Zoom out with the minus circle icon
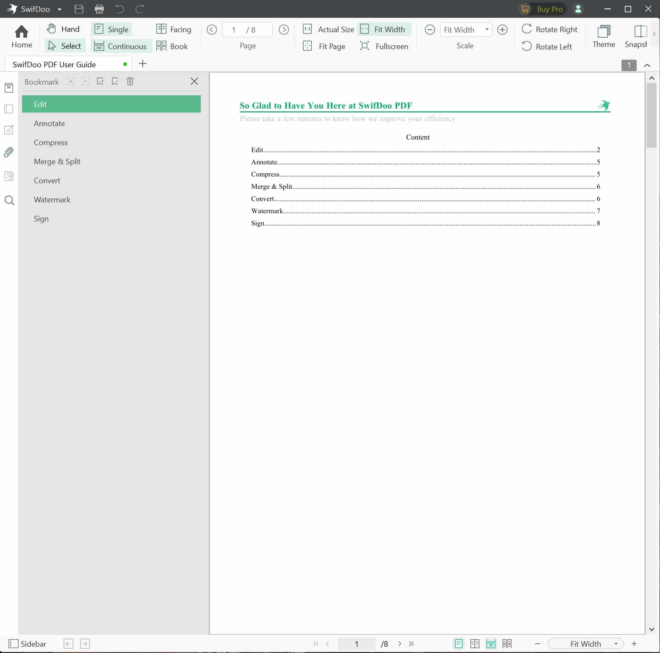Viewport: 660px width, 653px height. 430,30
